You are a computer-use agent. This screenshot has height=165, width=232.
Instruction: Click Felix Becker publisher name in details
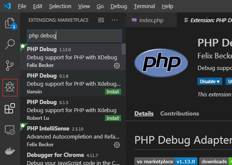click(x=215, y=56)
